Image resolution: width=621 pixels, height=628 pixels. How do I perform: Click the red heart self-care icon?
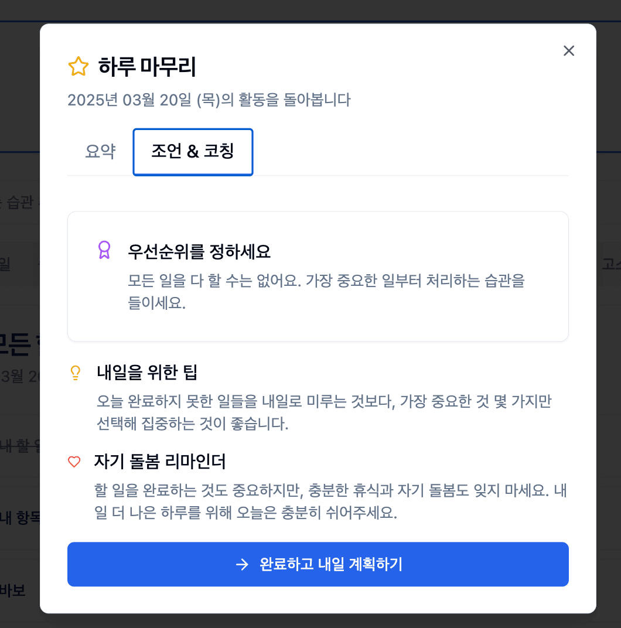pyautogui.click(x=74, y=462)
